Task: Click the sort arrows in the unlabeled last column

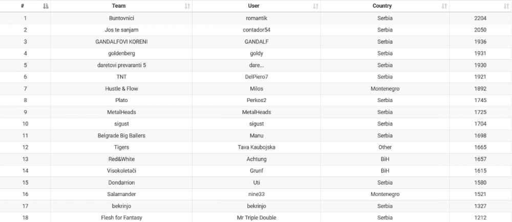Action: pyautogui.click(x=506, y=6)
